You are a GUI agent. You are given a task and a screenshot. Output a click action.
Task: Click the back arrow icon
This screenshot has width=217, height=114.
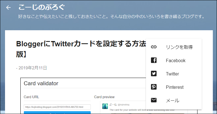[8, 7]
